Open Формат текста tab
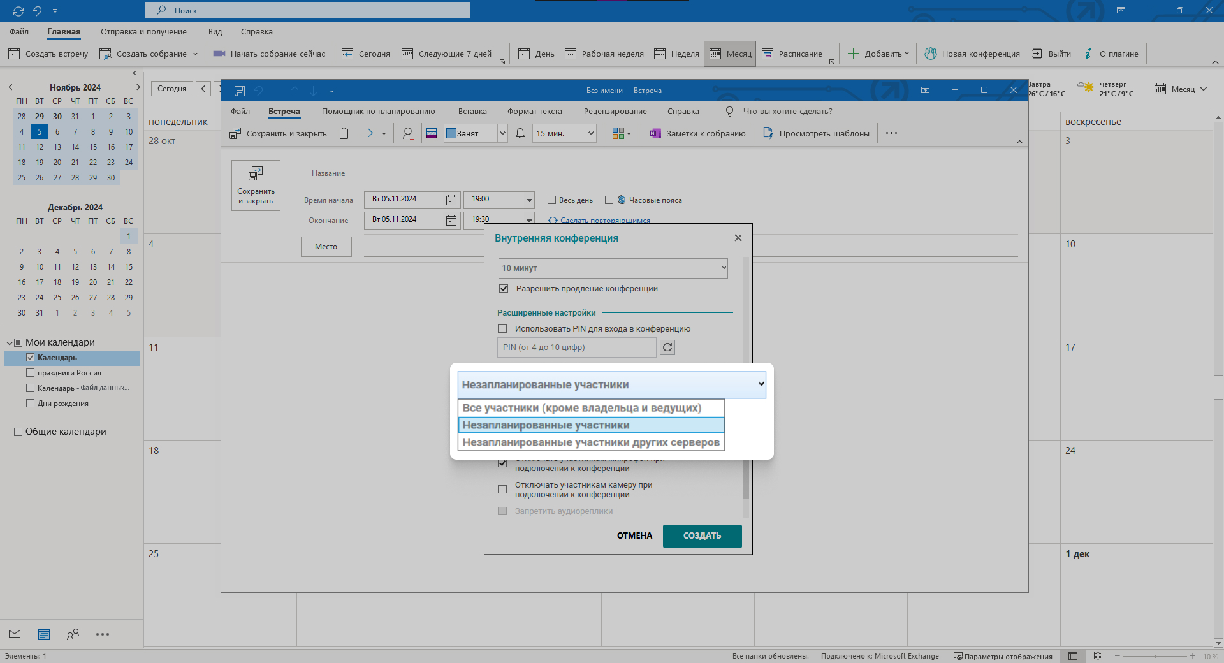 (x=535, y=112)
